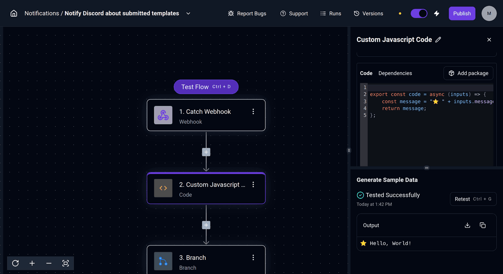Open the flow title dropdown chevron
The width and height of the screenshot is (503, 274).
point(188,13)
